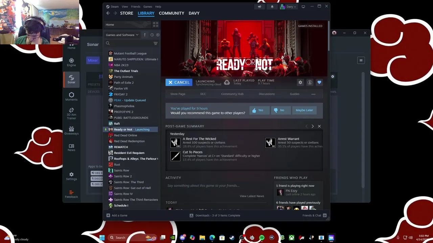Open Friends & Chat icon at bottom
The image size is (433, 243).
(325, 215)
